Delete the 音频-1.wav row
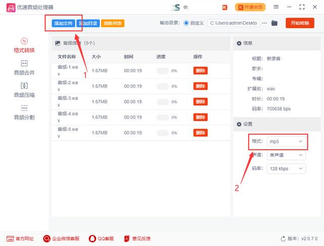Viewport: 324px width, 246px height. click(x=200, y=71)
